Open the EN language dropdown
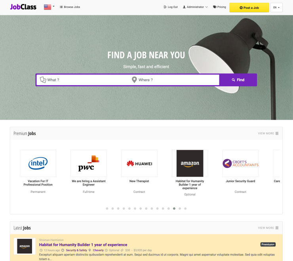293x261 pixels. click(276, 8)
